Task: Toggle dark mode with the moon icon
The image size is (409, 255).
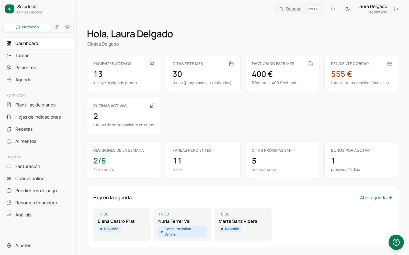Action: [347, 9]
